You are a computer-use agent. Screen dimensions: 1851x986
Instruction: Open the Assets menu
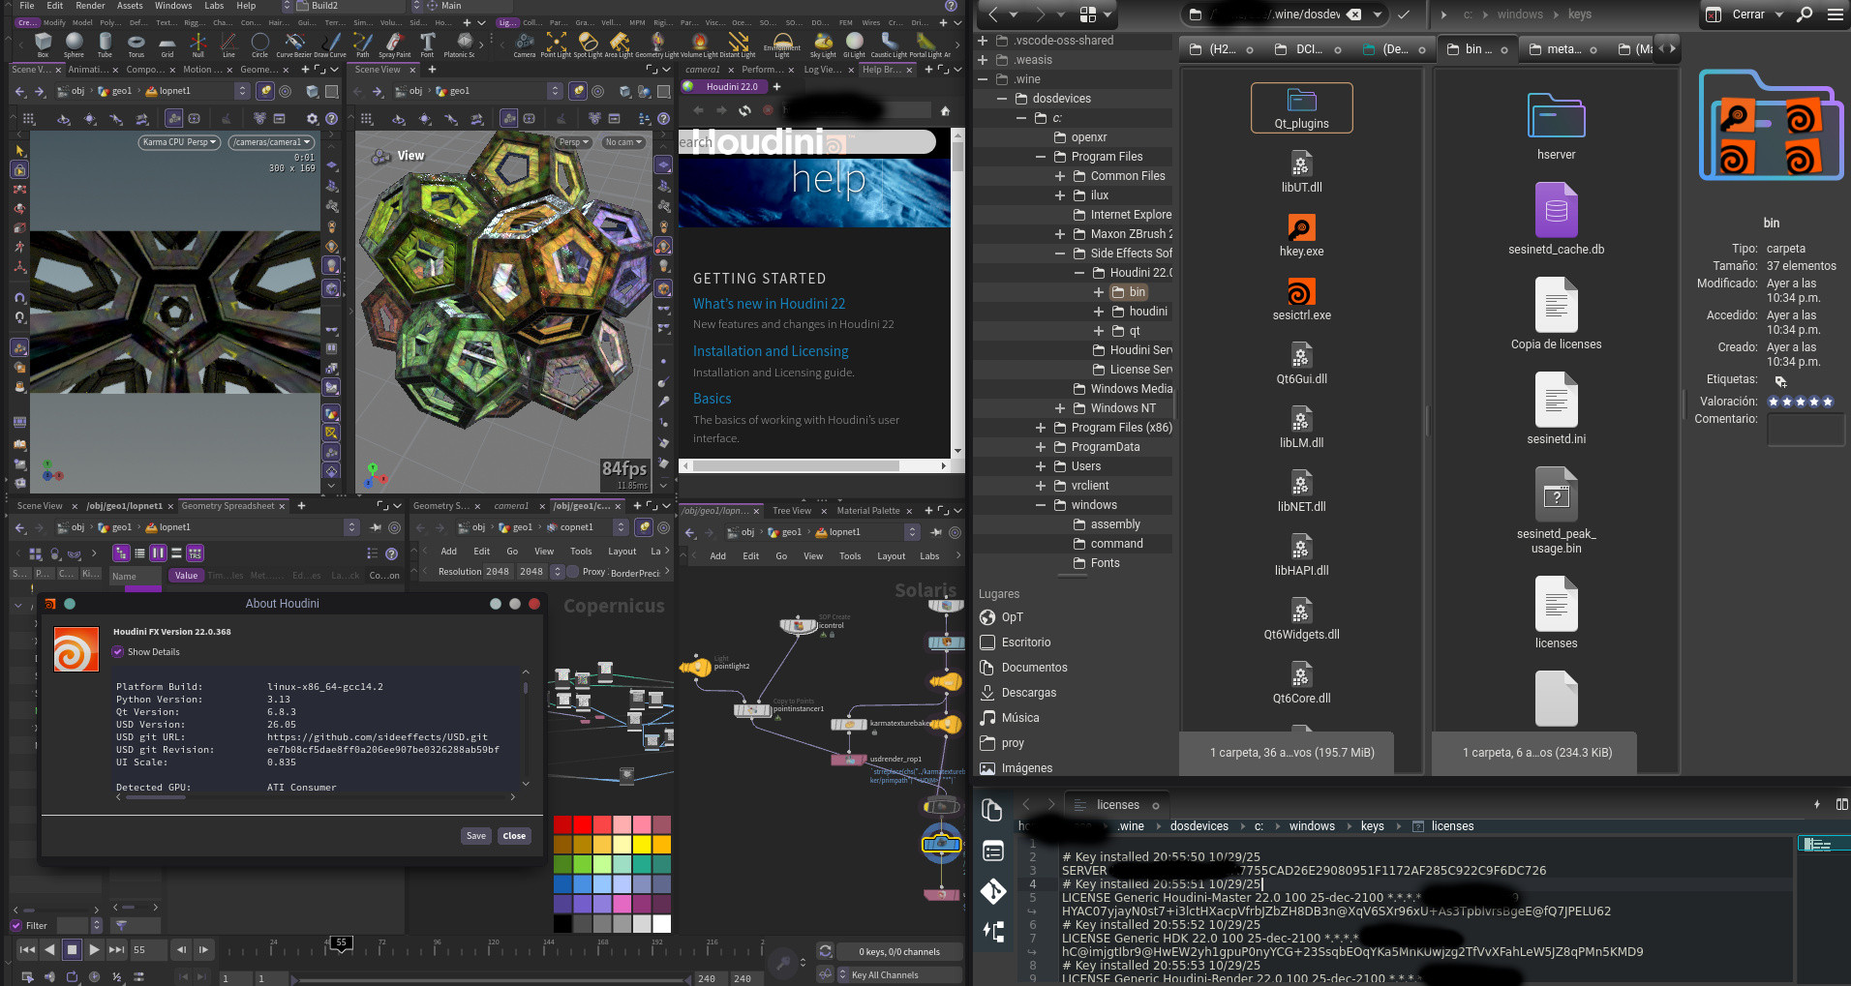[130, 6]
